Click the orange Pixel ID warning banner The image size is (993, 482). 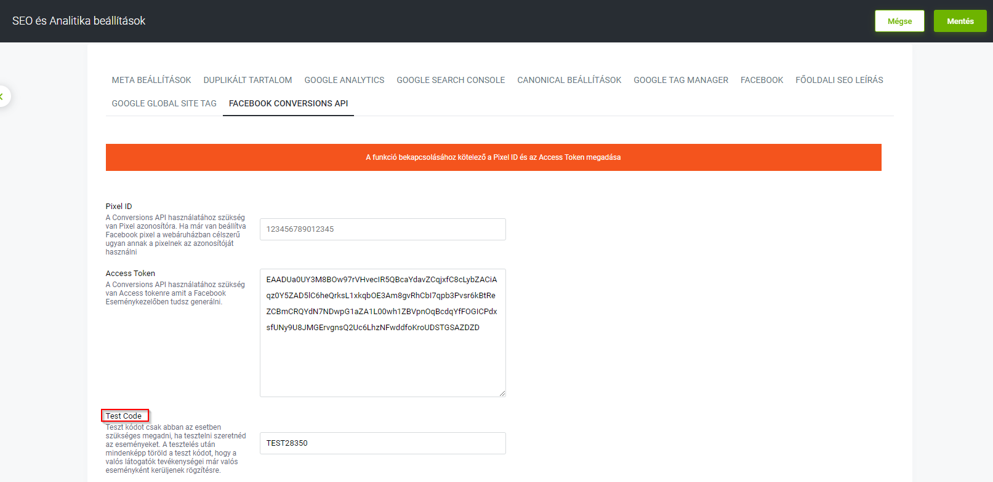click(493, 157)
